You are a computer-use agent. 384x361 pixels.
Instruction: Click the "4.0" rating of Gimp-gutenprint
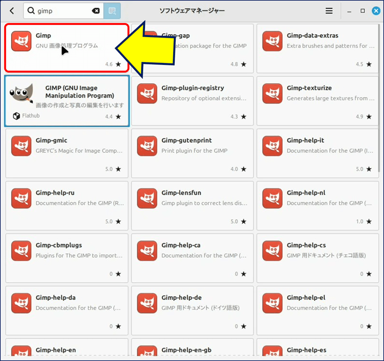(x=234, y=169)
